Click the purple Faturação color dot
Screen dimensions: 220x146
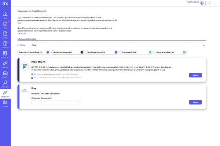coord(48,52)
